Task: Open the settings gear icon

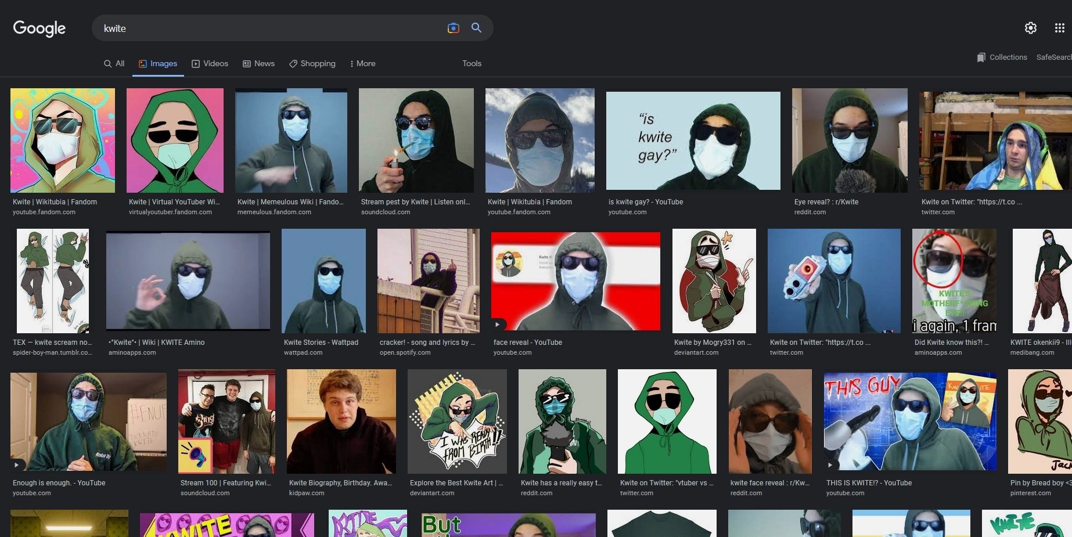Action: coord(1031,28)
